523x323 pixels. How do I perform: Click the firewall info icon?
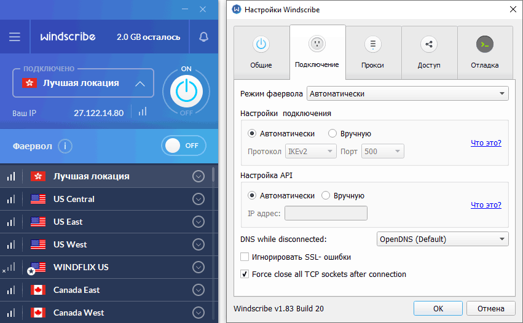pos(65,146)
